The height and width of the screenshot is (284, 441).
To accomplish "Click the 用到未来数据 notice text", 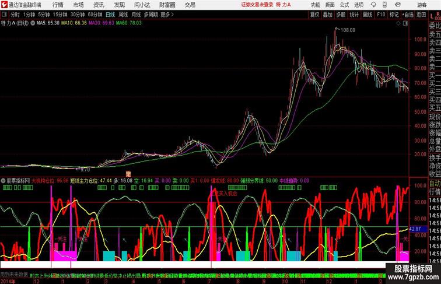I will (x=14, y=274).
